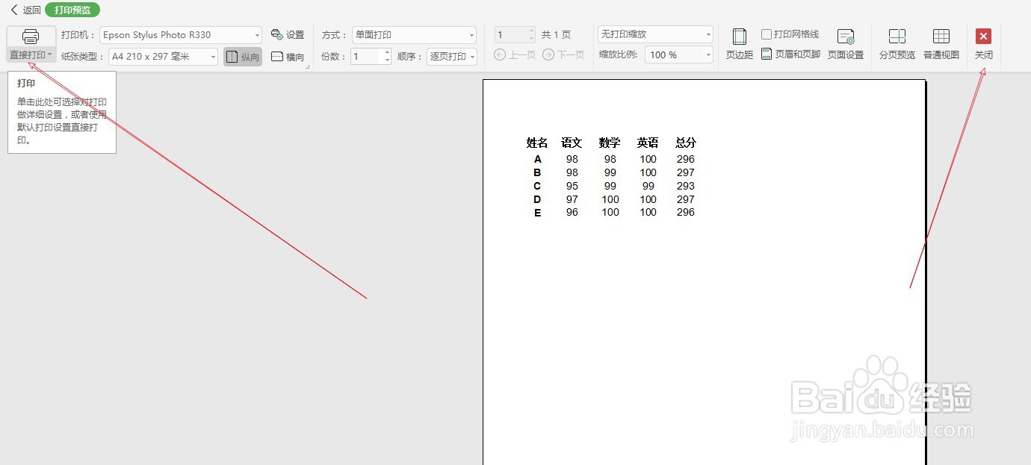The image size is (1031, 465).
Task: Switch to 分页预览 page break preview
Action: coord(897,44)
